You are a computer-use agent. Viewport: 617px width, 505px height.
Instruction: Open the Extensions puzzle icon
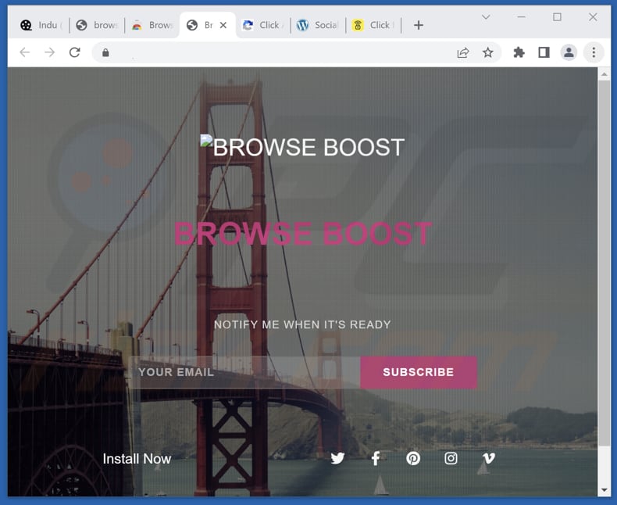click(519, 52)
